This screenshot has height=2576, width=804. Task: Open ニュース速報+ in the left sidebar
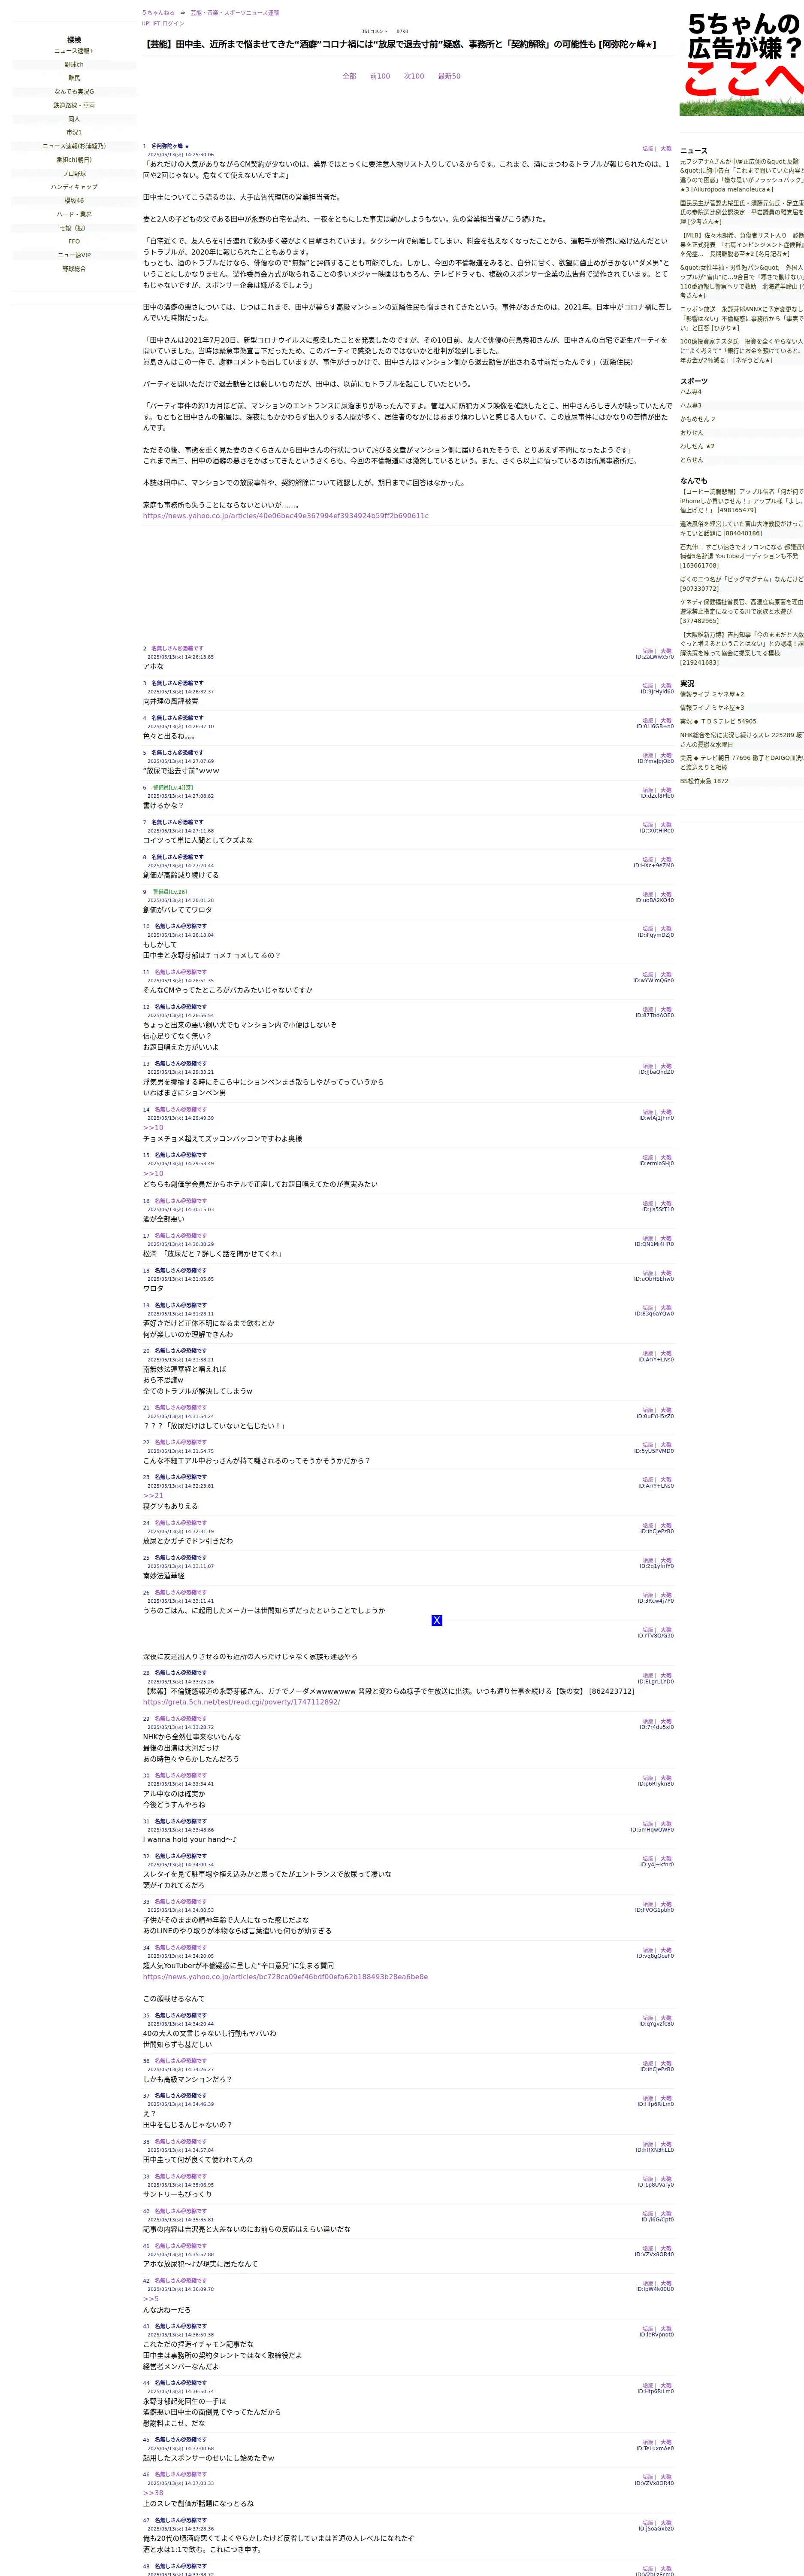click(74, 51)
